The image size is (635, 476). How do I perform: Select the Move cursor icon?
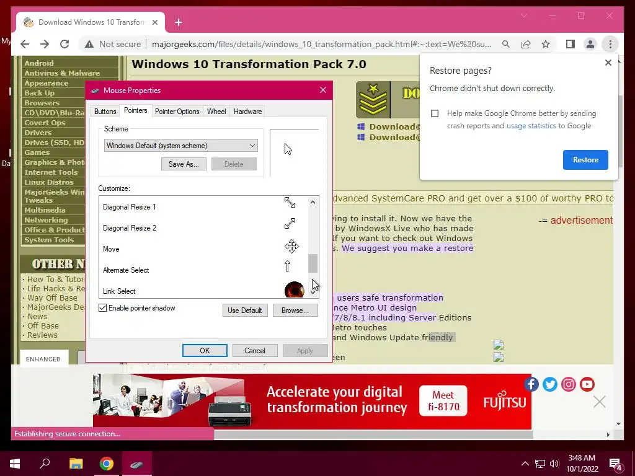[291, 247]
